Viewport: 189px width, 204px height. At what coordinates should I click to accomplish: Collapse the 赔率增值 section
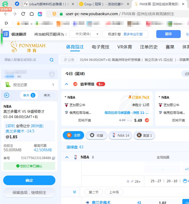[67, 84]
